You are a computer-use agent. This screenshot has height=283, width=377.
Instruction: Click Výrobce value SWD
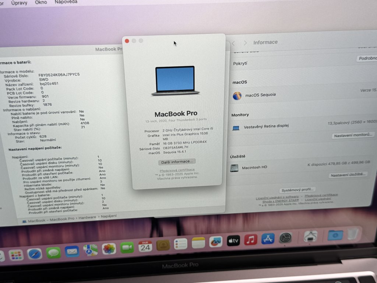(x=43, y=80)
